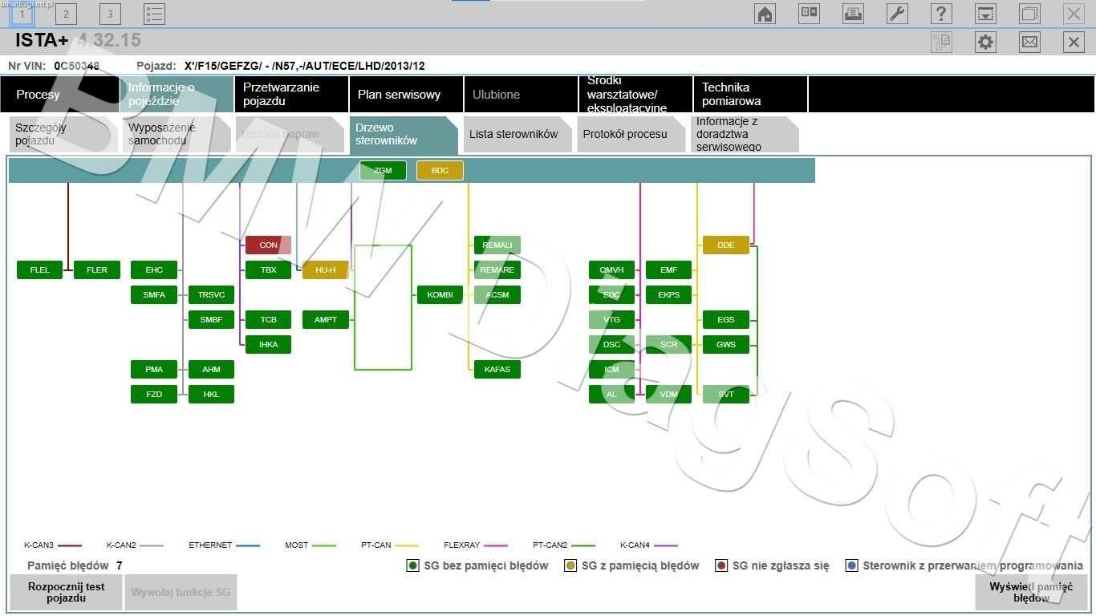Select the PMA control unit

coord(154,369)
